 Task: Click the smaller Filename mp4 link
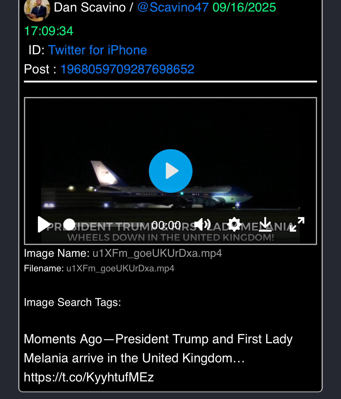coord(120,269)
